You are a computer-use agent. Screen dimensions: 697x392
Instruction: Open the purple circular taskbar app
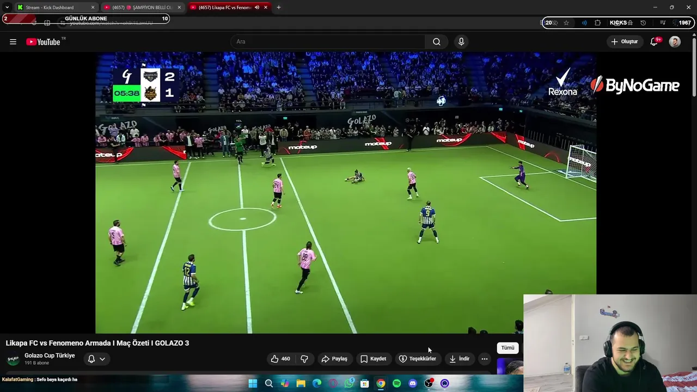(445, 383)
